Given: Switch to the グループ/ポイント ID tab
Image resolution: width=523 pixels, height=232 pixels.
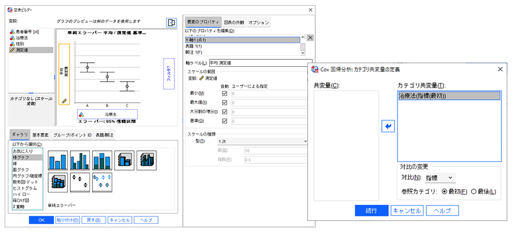Looking at the screenshot, I should 73,135.
